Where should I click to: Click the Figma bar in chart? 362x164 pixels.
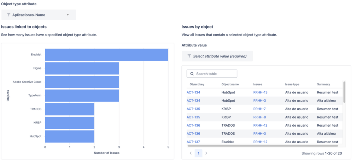click(x=82, y=68)
